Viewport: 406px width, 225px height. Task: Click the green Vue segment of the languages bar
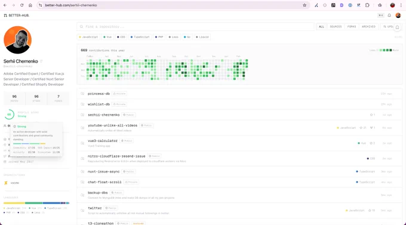33,203
